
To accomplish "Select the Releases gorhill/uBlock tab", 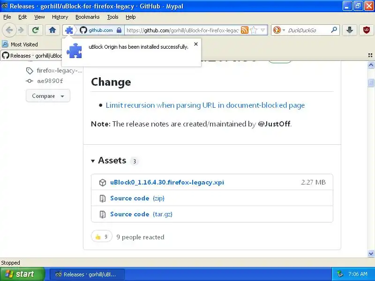I will pyautogui.click(x=31, y=56).
